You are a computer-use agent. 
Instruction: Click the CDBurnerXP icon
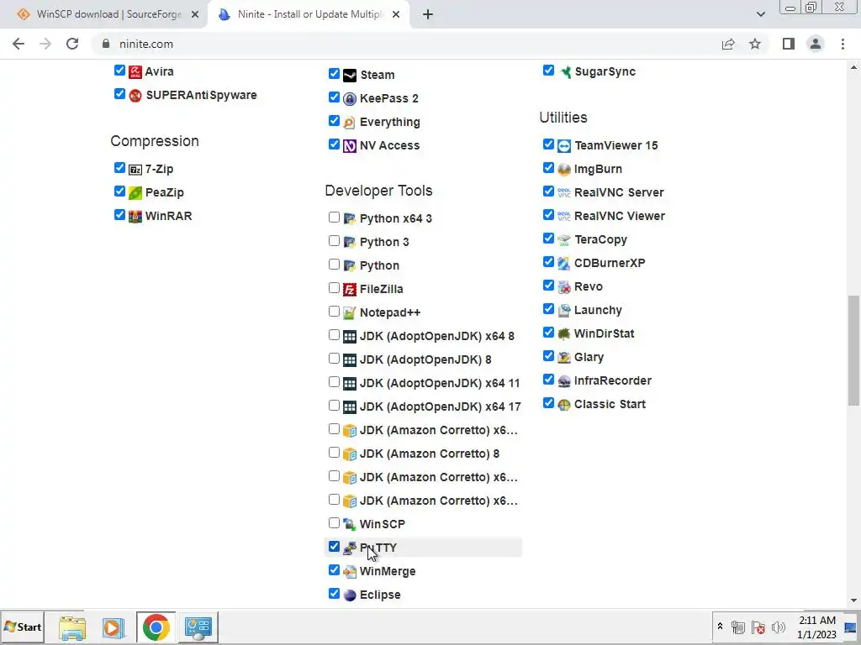tap(564, 263)
